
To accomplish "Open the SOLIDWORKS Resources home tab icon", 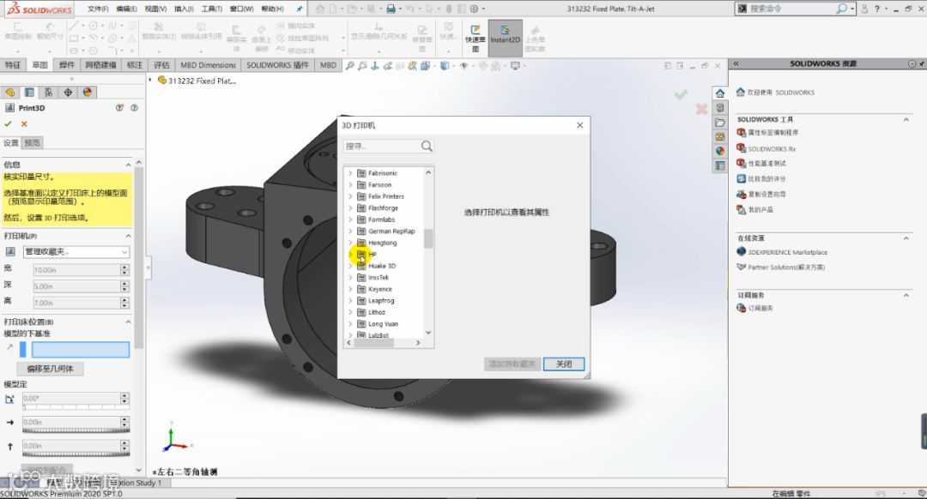I will pos(719,93).
